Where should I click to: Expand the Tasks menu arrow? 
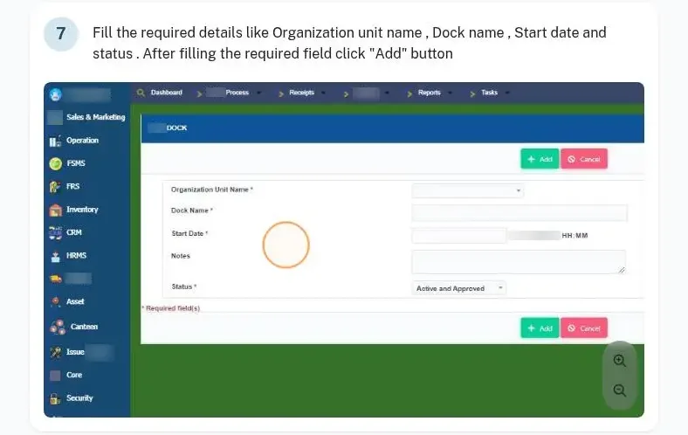[507, 93]
